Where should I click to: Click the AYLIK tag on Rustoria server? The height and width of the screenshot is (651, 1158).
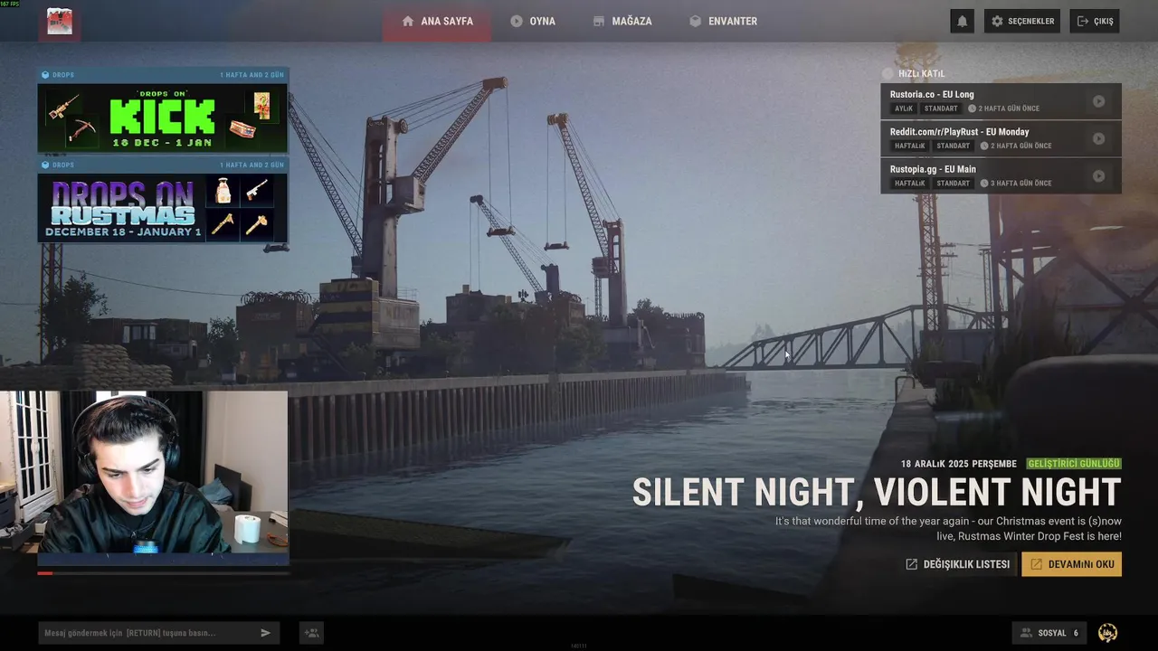(x=904, y=108)
